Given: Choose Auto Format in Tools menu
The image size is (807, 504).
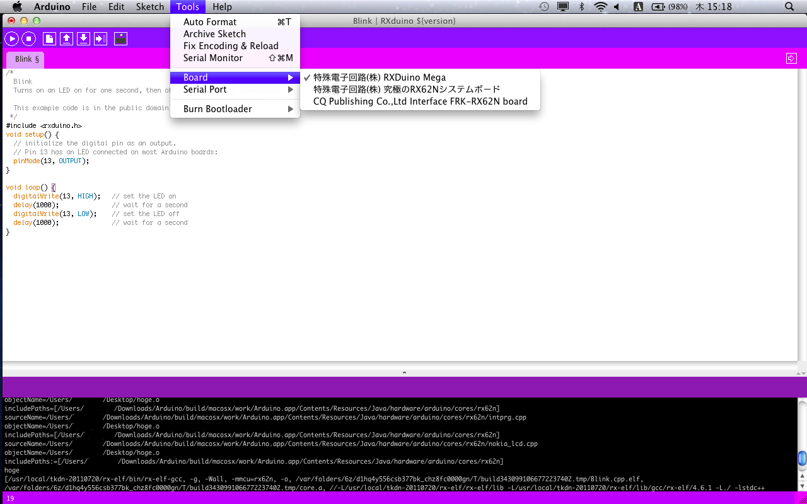Looking at the screenshot, I should [x=210, y=22].
